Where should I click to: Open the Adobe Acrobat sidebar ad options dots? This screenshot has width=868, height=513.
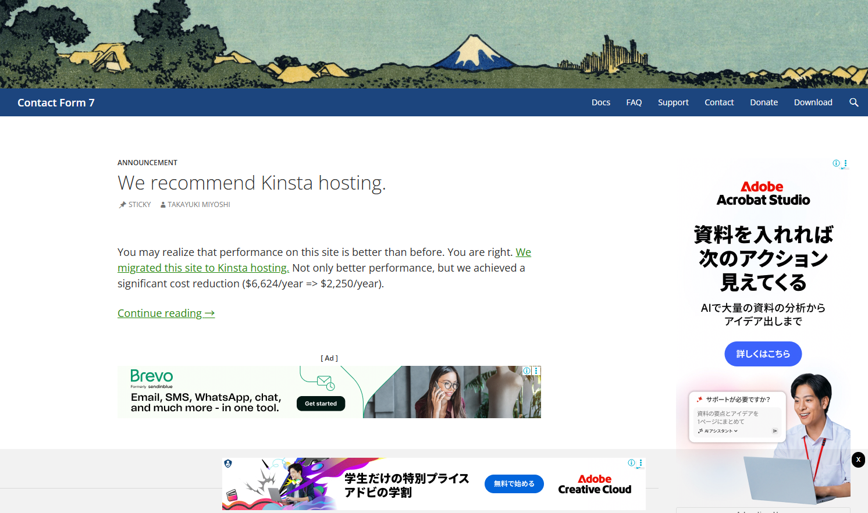845,163
